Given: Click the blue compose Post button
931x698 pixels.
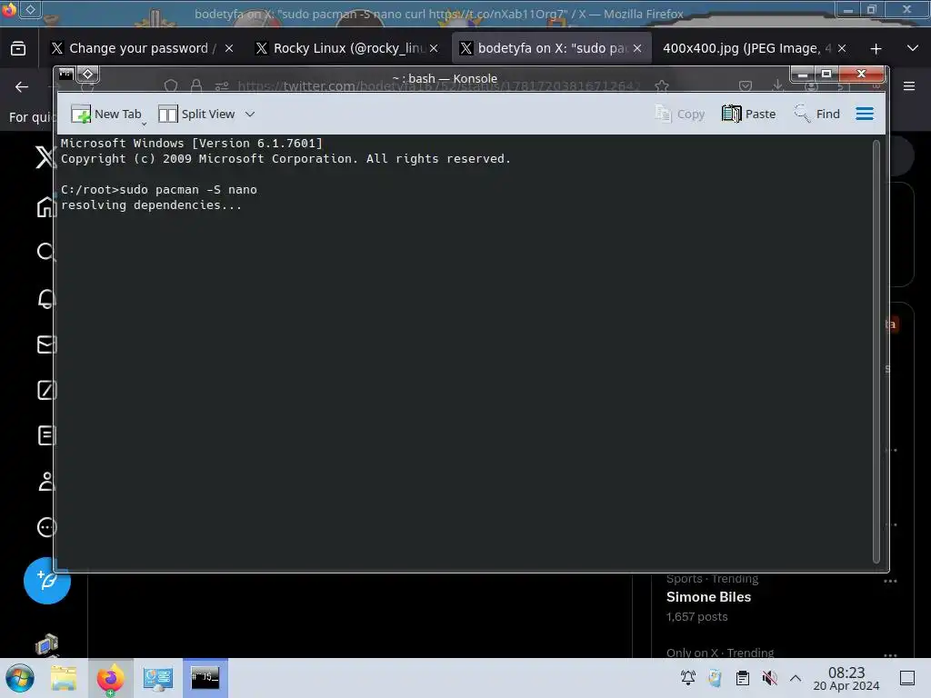Looking at the screenshot, I should tap(47, 581).
